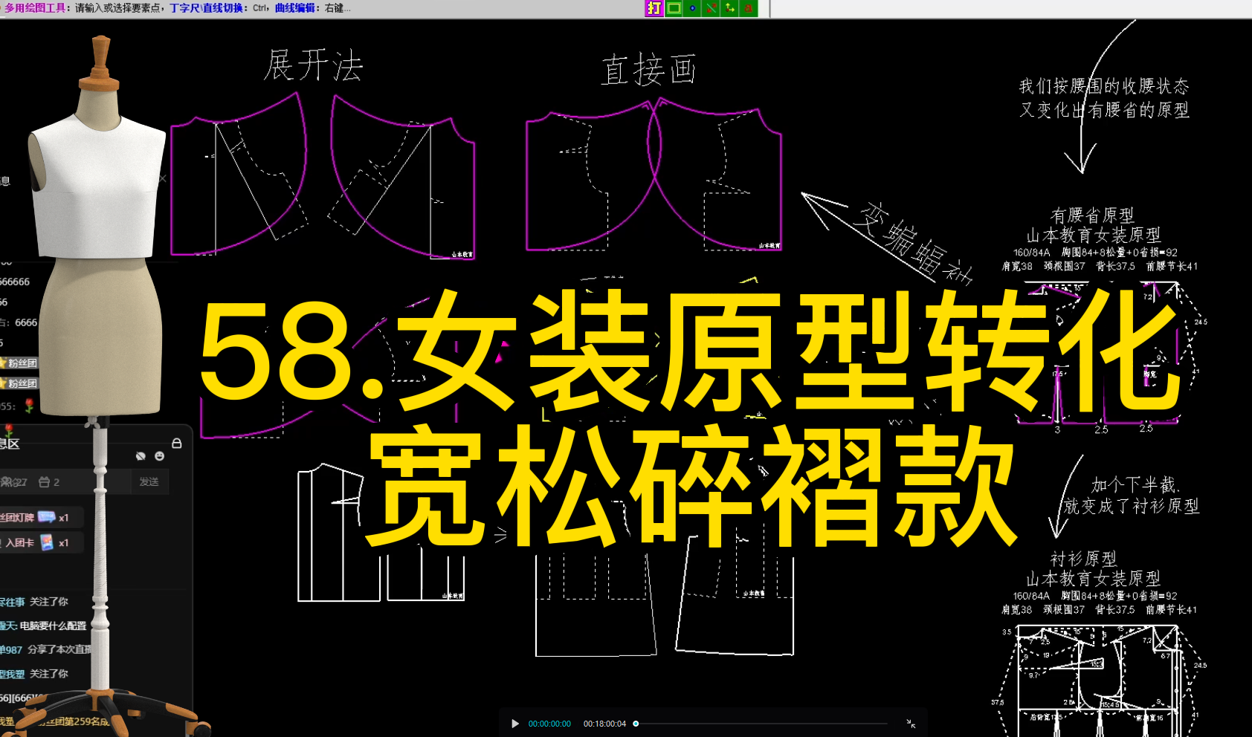Click the 电脑要什么配置 chat message
The height and width of the screenshot is (737, 1252).
click(x=53, y=626)
